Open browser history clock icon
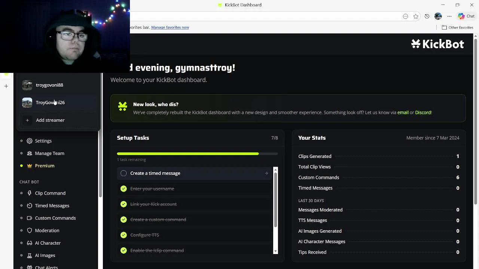 coord(427,16)
